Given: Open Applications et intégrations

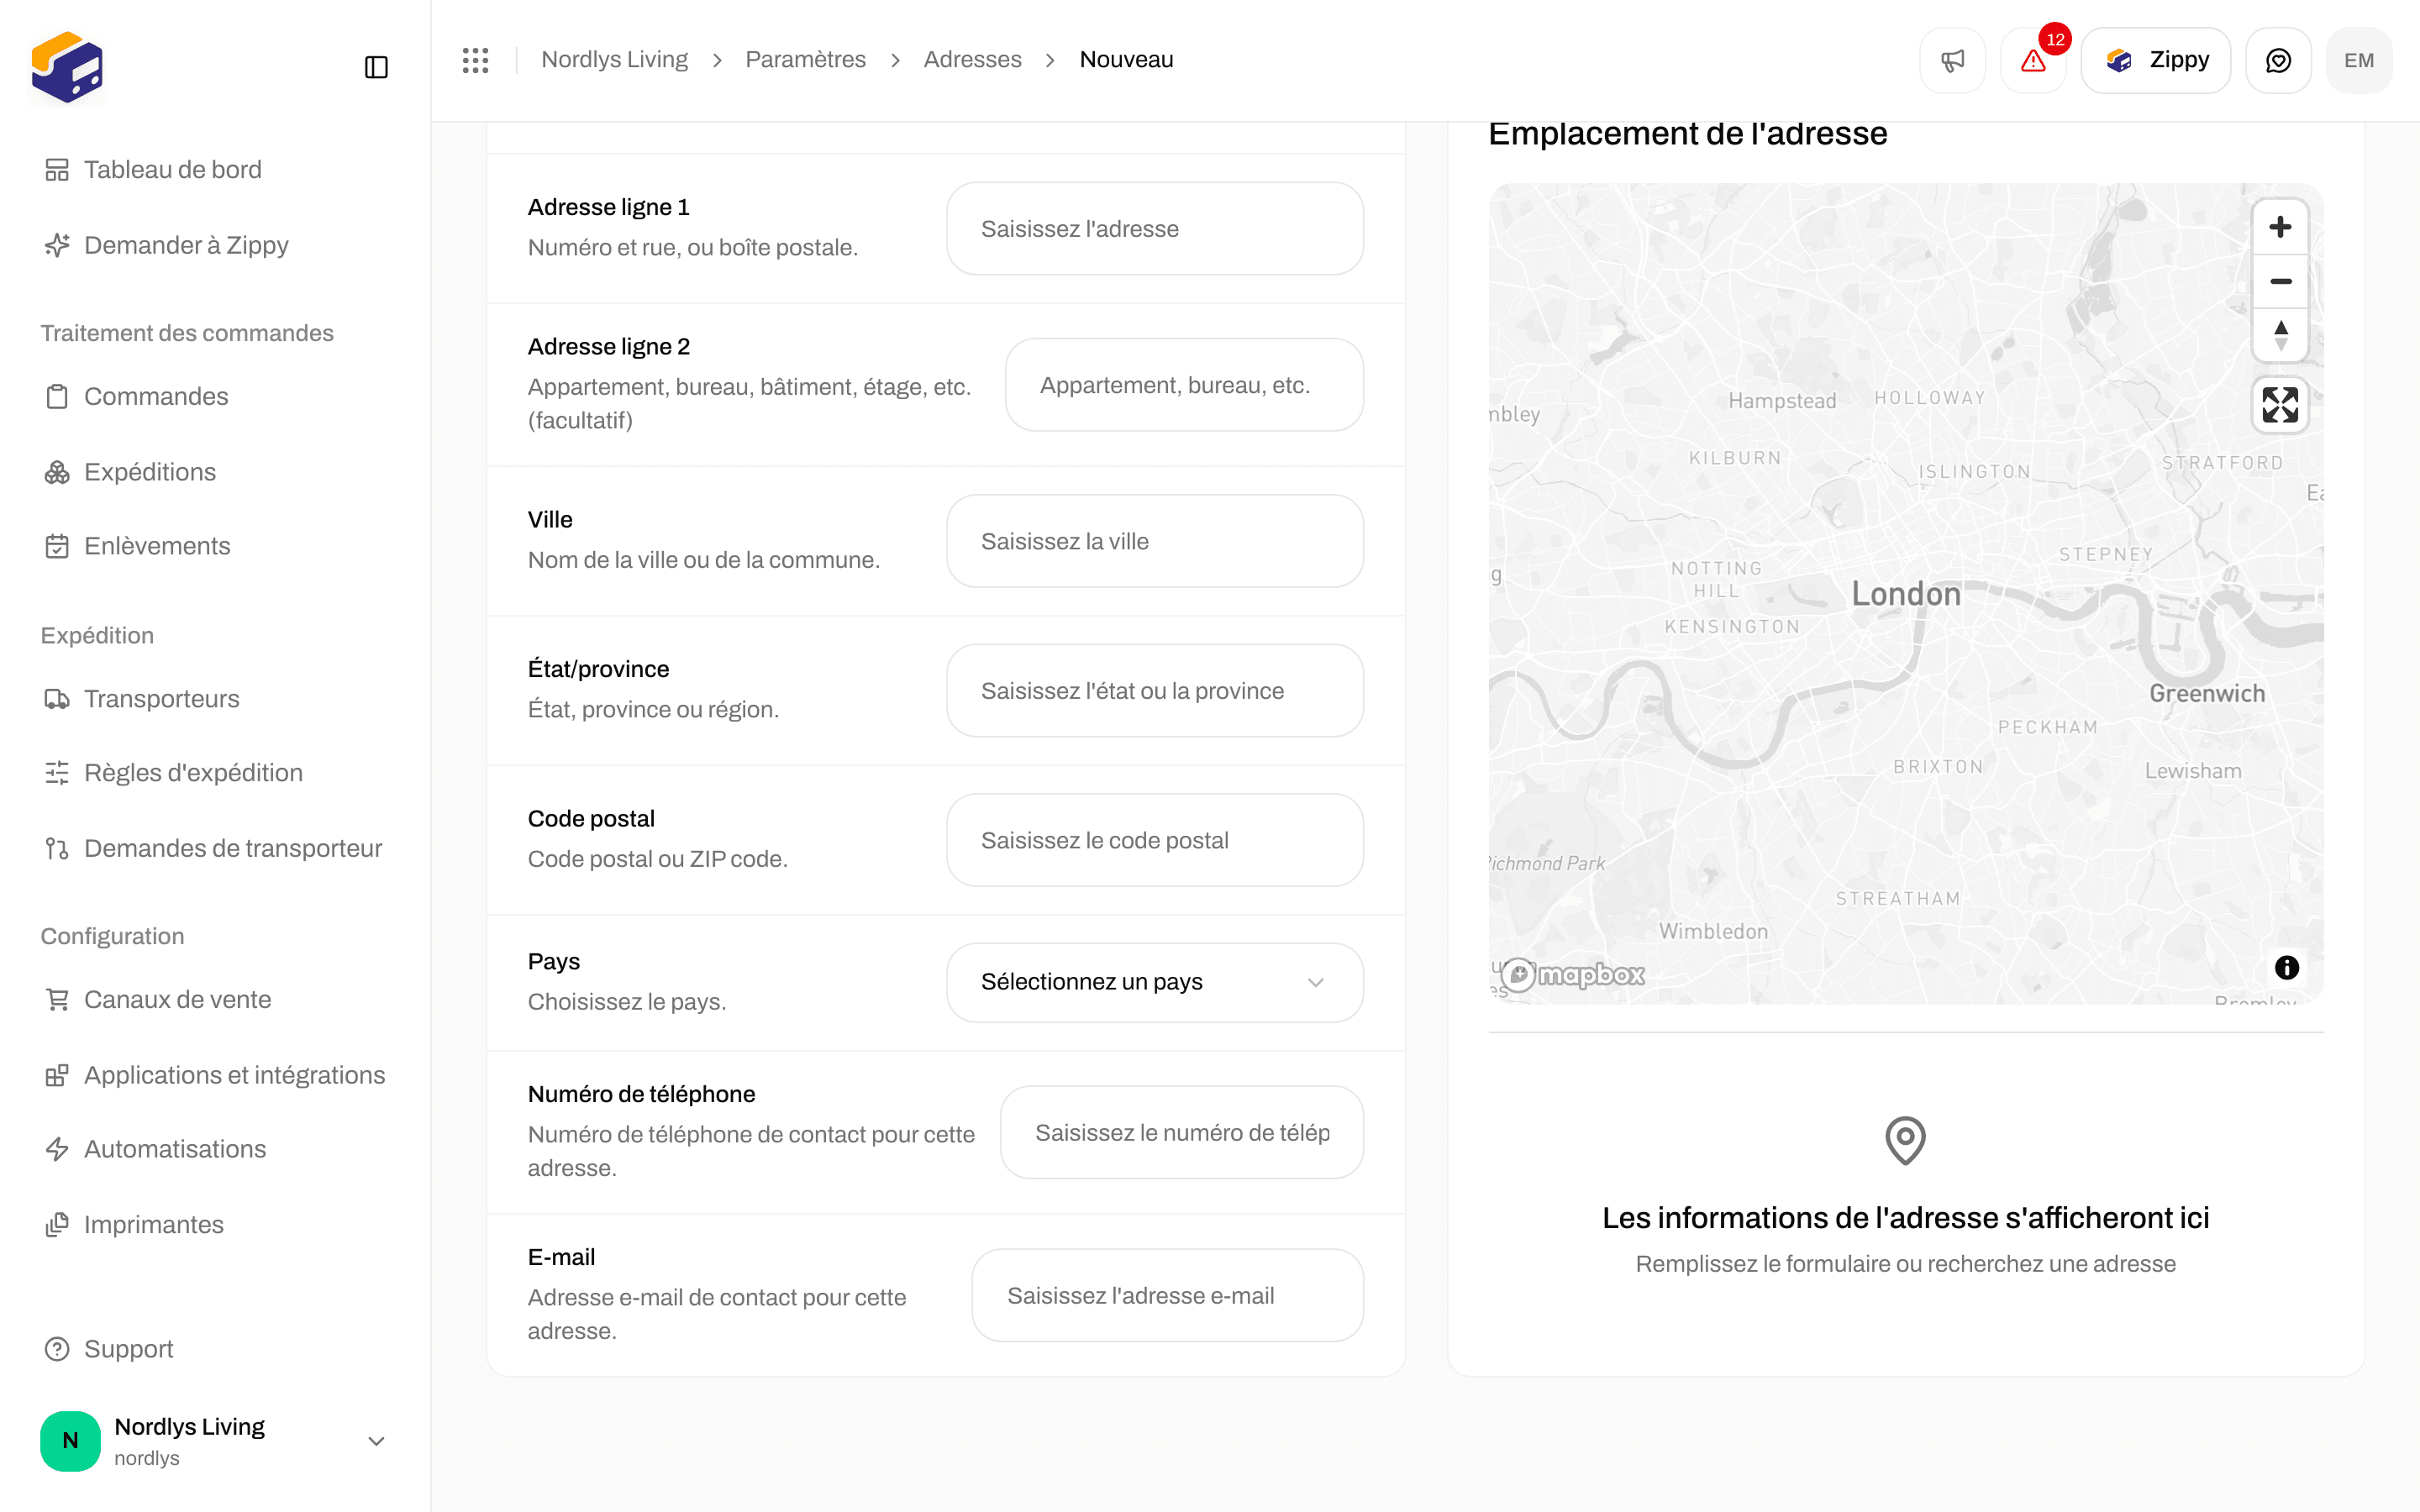Looking at the screenshot, I should (215, 1075).
